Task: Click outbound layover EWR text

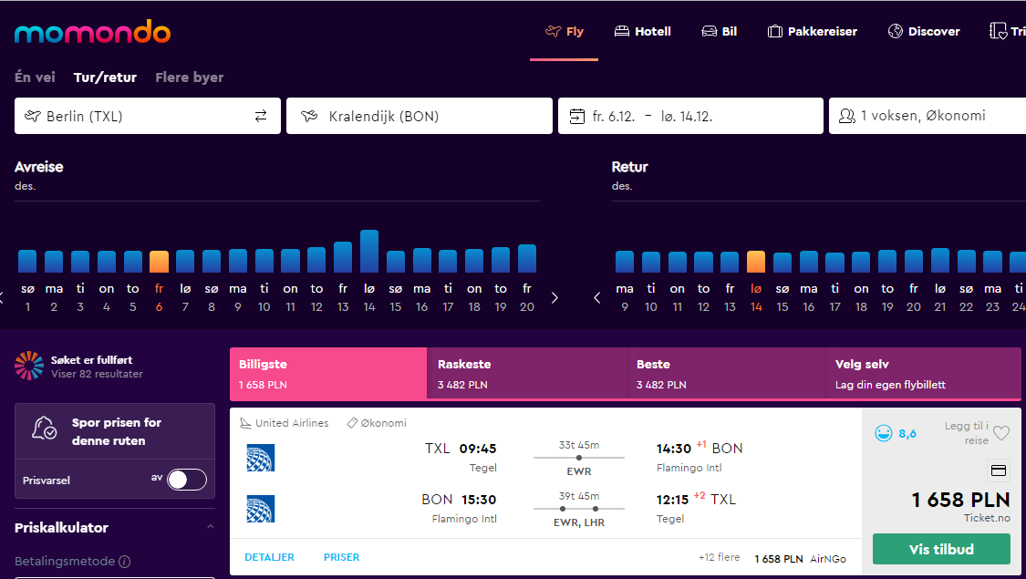Action: coord(579,471)
